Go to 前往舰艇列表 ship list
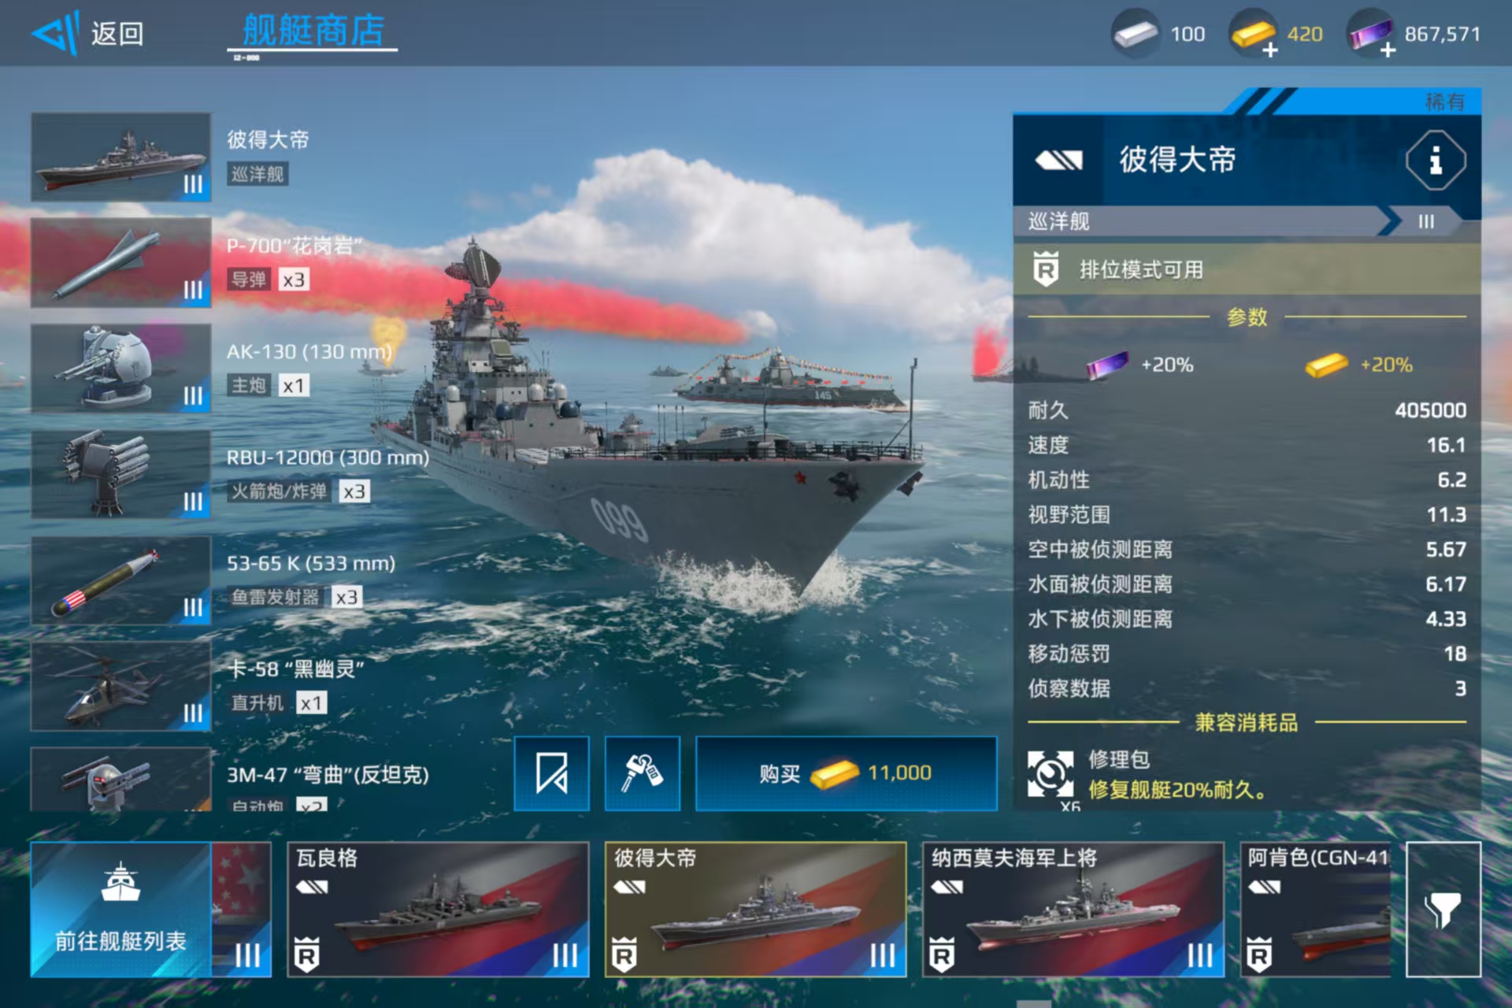 click(121, 910)
